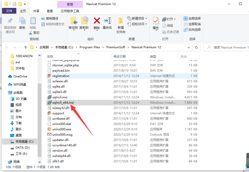Click Select all (全部选择)

[192, 18]
